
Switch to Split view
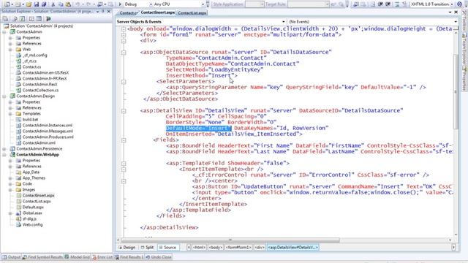tap(148, 248)
